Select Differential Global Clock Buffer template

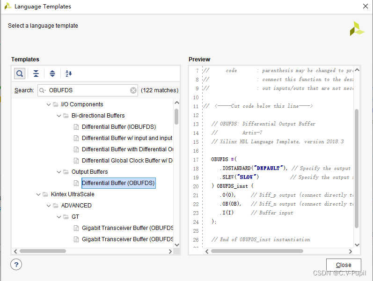tap(127, 160)
